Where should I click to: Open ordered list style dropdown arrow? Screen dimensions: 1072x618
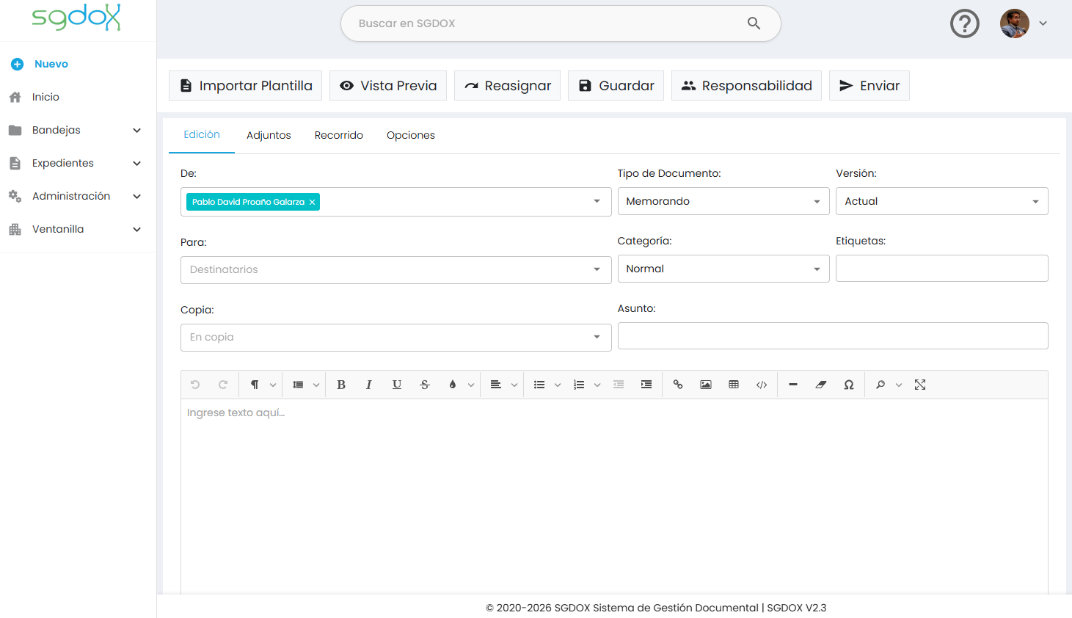[597, 385]
